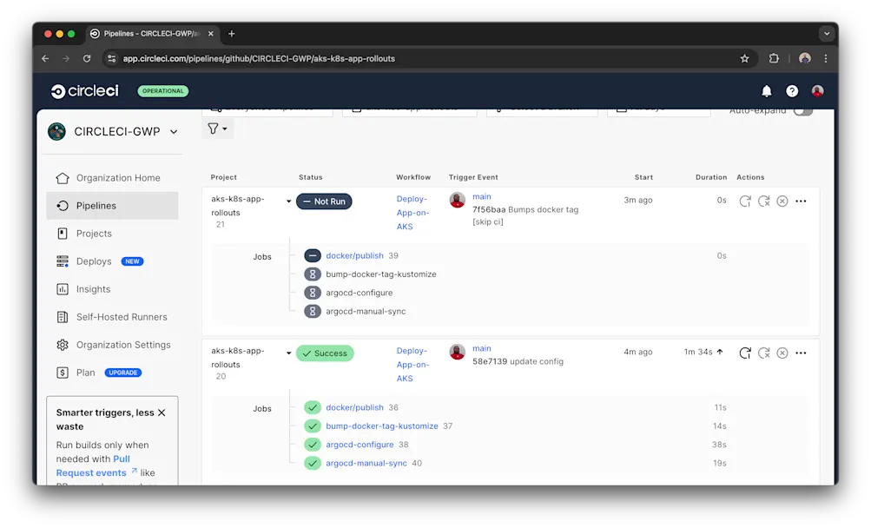Viewport: 871px width, 528px height.
Task: Collapse pipeline 20 jobs expander
Action: (x=289, y=353)
